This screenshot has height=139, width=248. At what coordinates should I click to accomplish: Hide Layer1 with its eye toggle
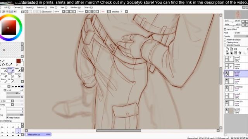tap(227, 109)
